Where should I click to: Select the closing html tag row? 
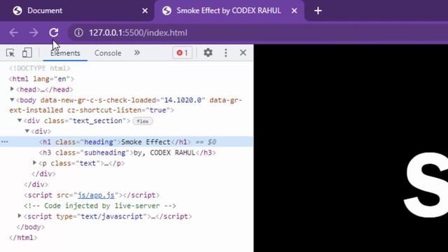[x=127, y=237]
